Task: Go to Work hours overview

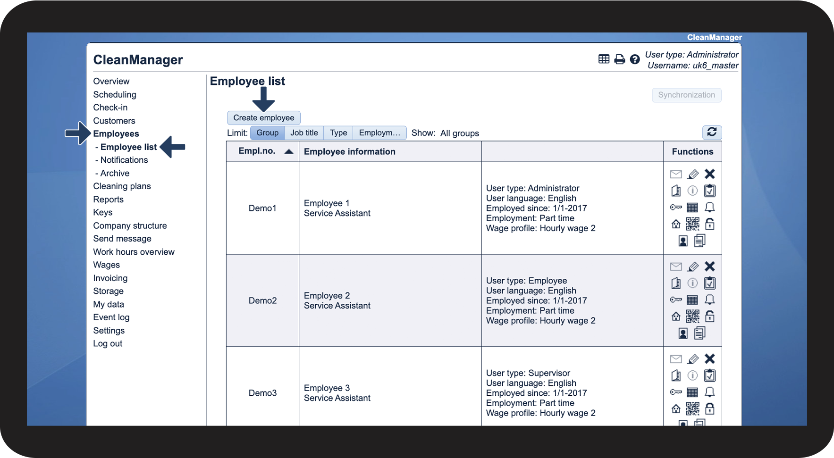Action: coord(134,252)
